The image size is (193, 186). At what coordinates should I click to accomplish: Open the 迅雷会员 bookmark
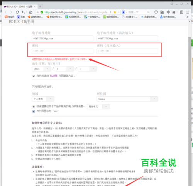click(149, 17)
